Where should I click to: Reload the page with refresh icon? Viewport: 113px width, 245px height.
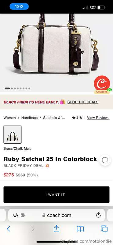click(98, 215)
